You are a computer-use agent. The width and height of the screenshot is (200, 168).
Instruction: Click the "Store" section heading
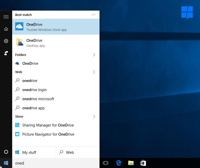click(19, 116)
